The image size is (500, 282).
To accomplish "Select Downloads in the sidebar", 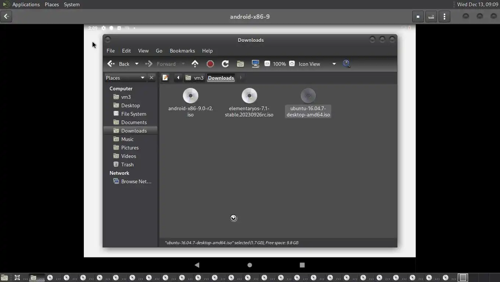I will click(x=131, y=131).
